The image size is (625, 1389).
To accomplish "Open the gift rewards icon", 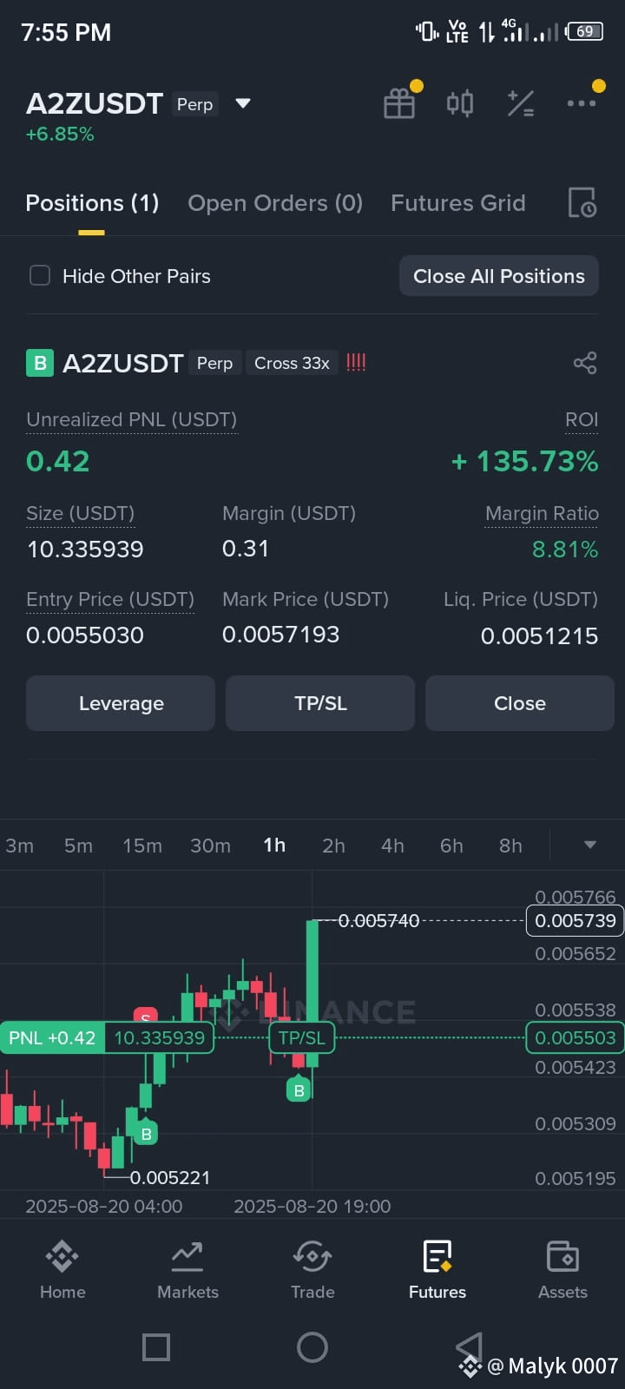I will point(399,103).
